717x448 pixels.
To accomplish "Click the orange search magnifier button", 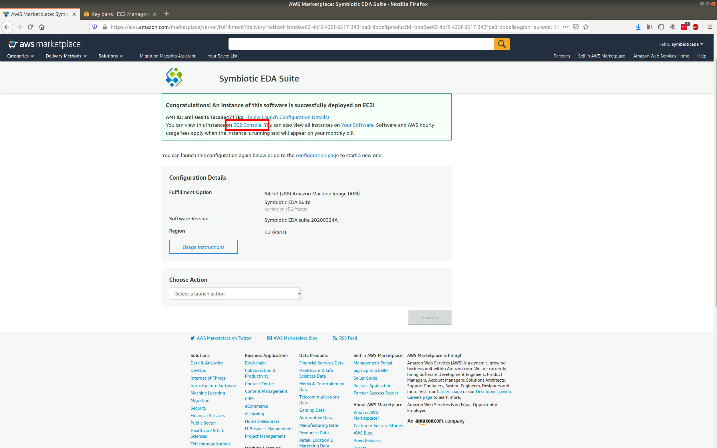I will point(502,44).
